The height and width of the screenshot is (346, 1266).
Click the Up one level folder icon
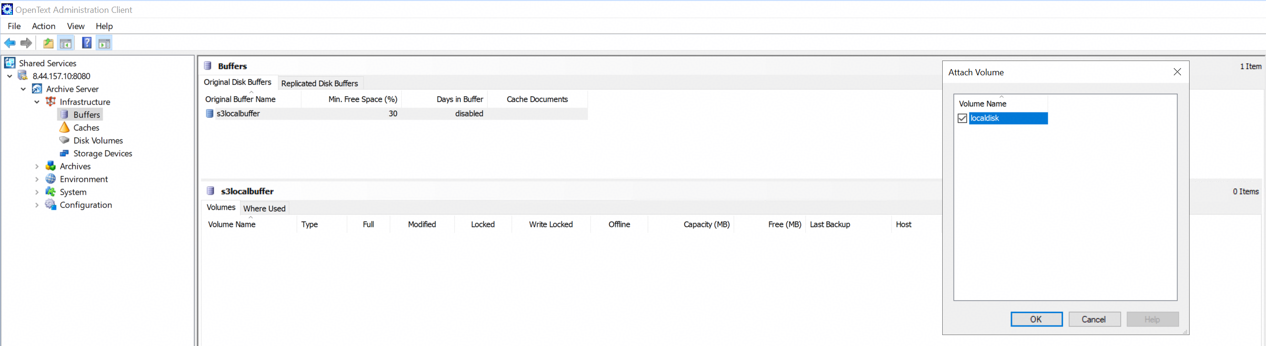48,43
